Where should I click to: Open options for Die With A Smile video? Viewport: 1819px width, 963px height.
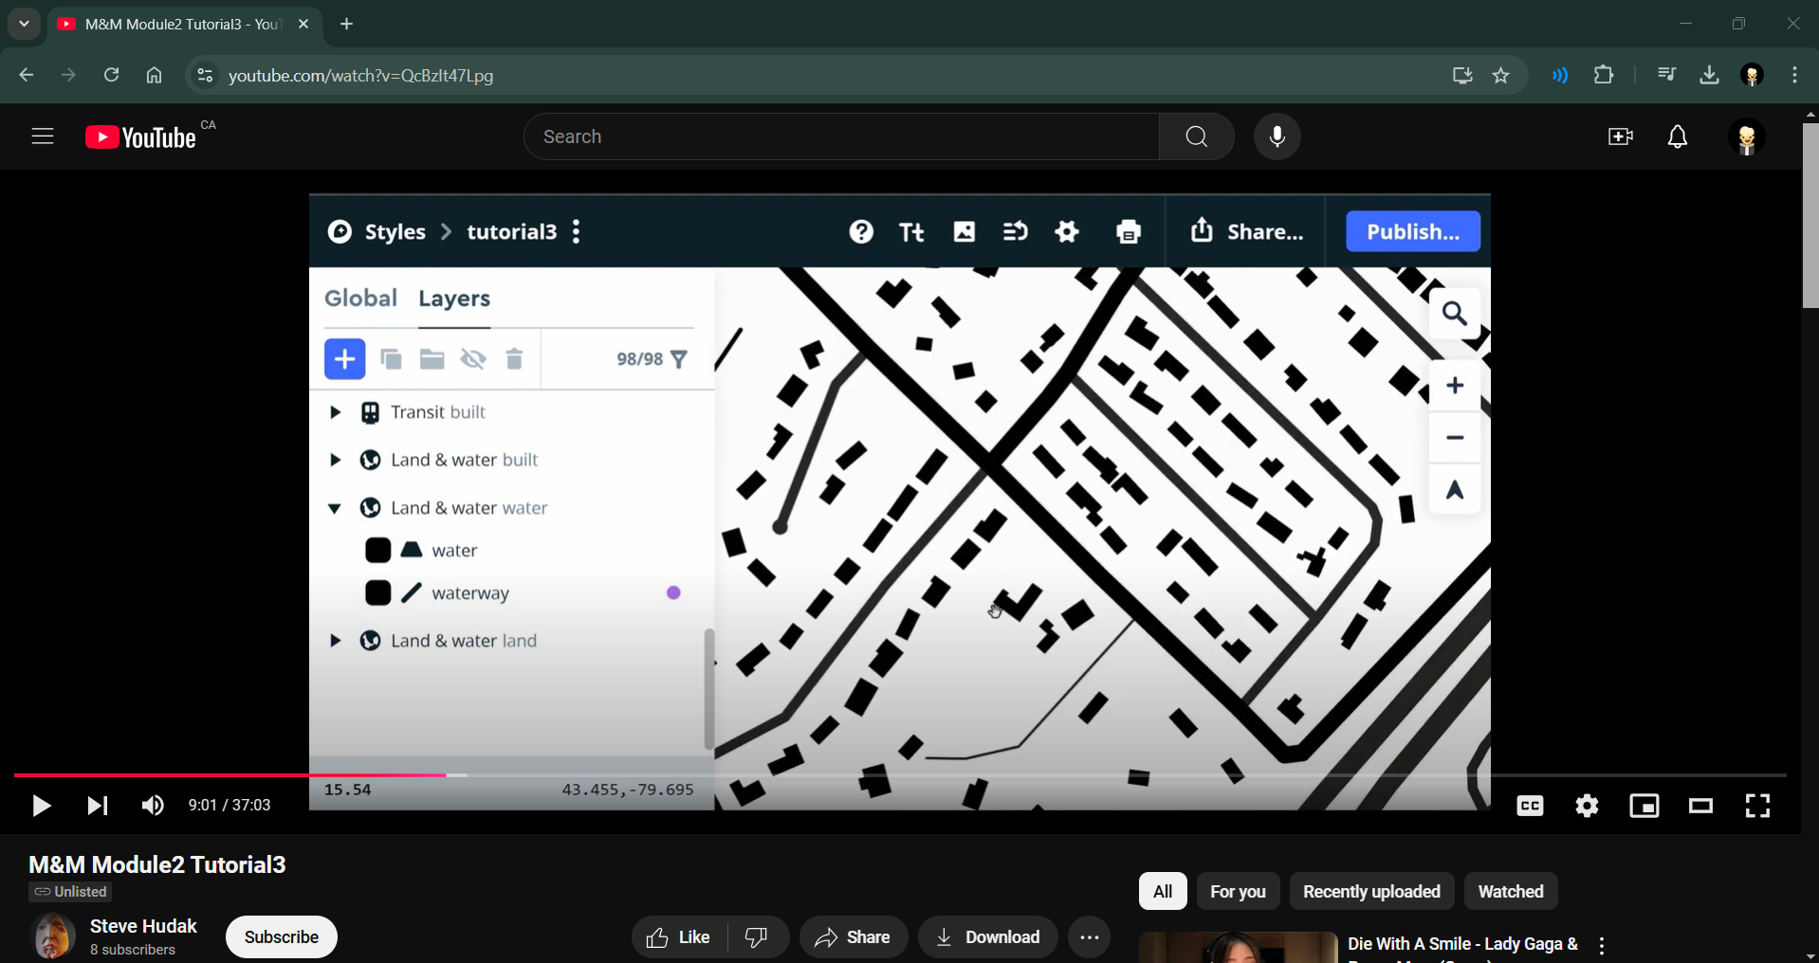tap(1602, 945)
